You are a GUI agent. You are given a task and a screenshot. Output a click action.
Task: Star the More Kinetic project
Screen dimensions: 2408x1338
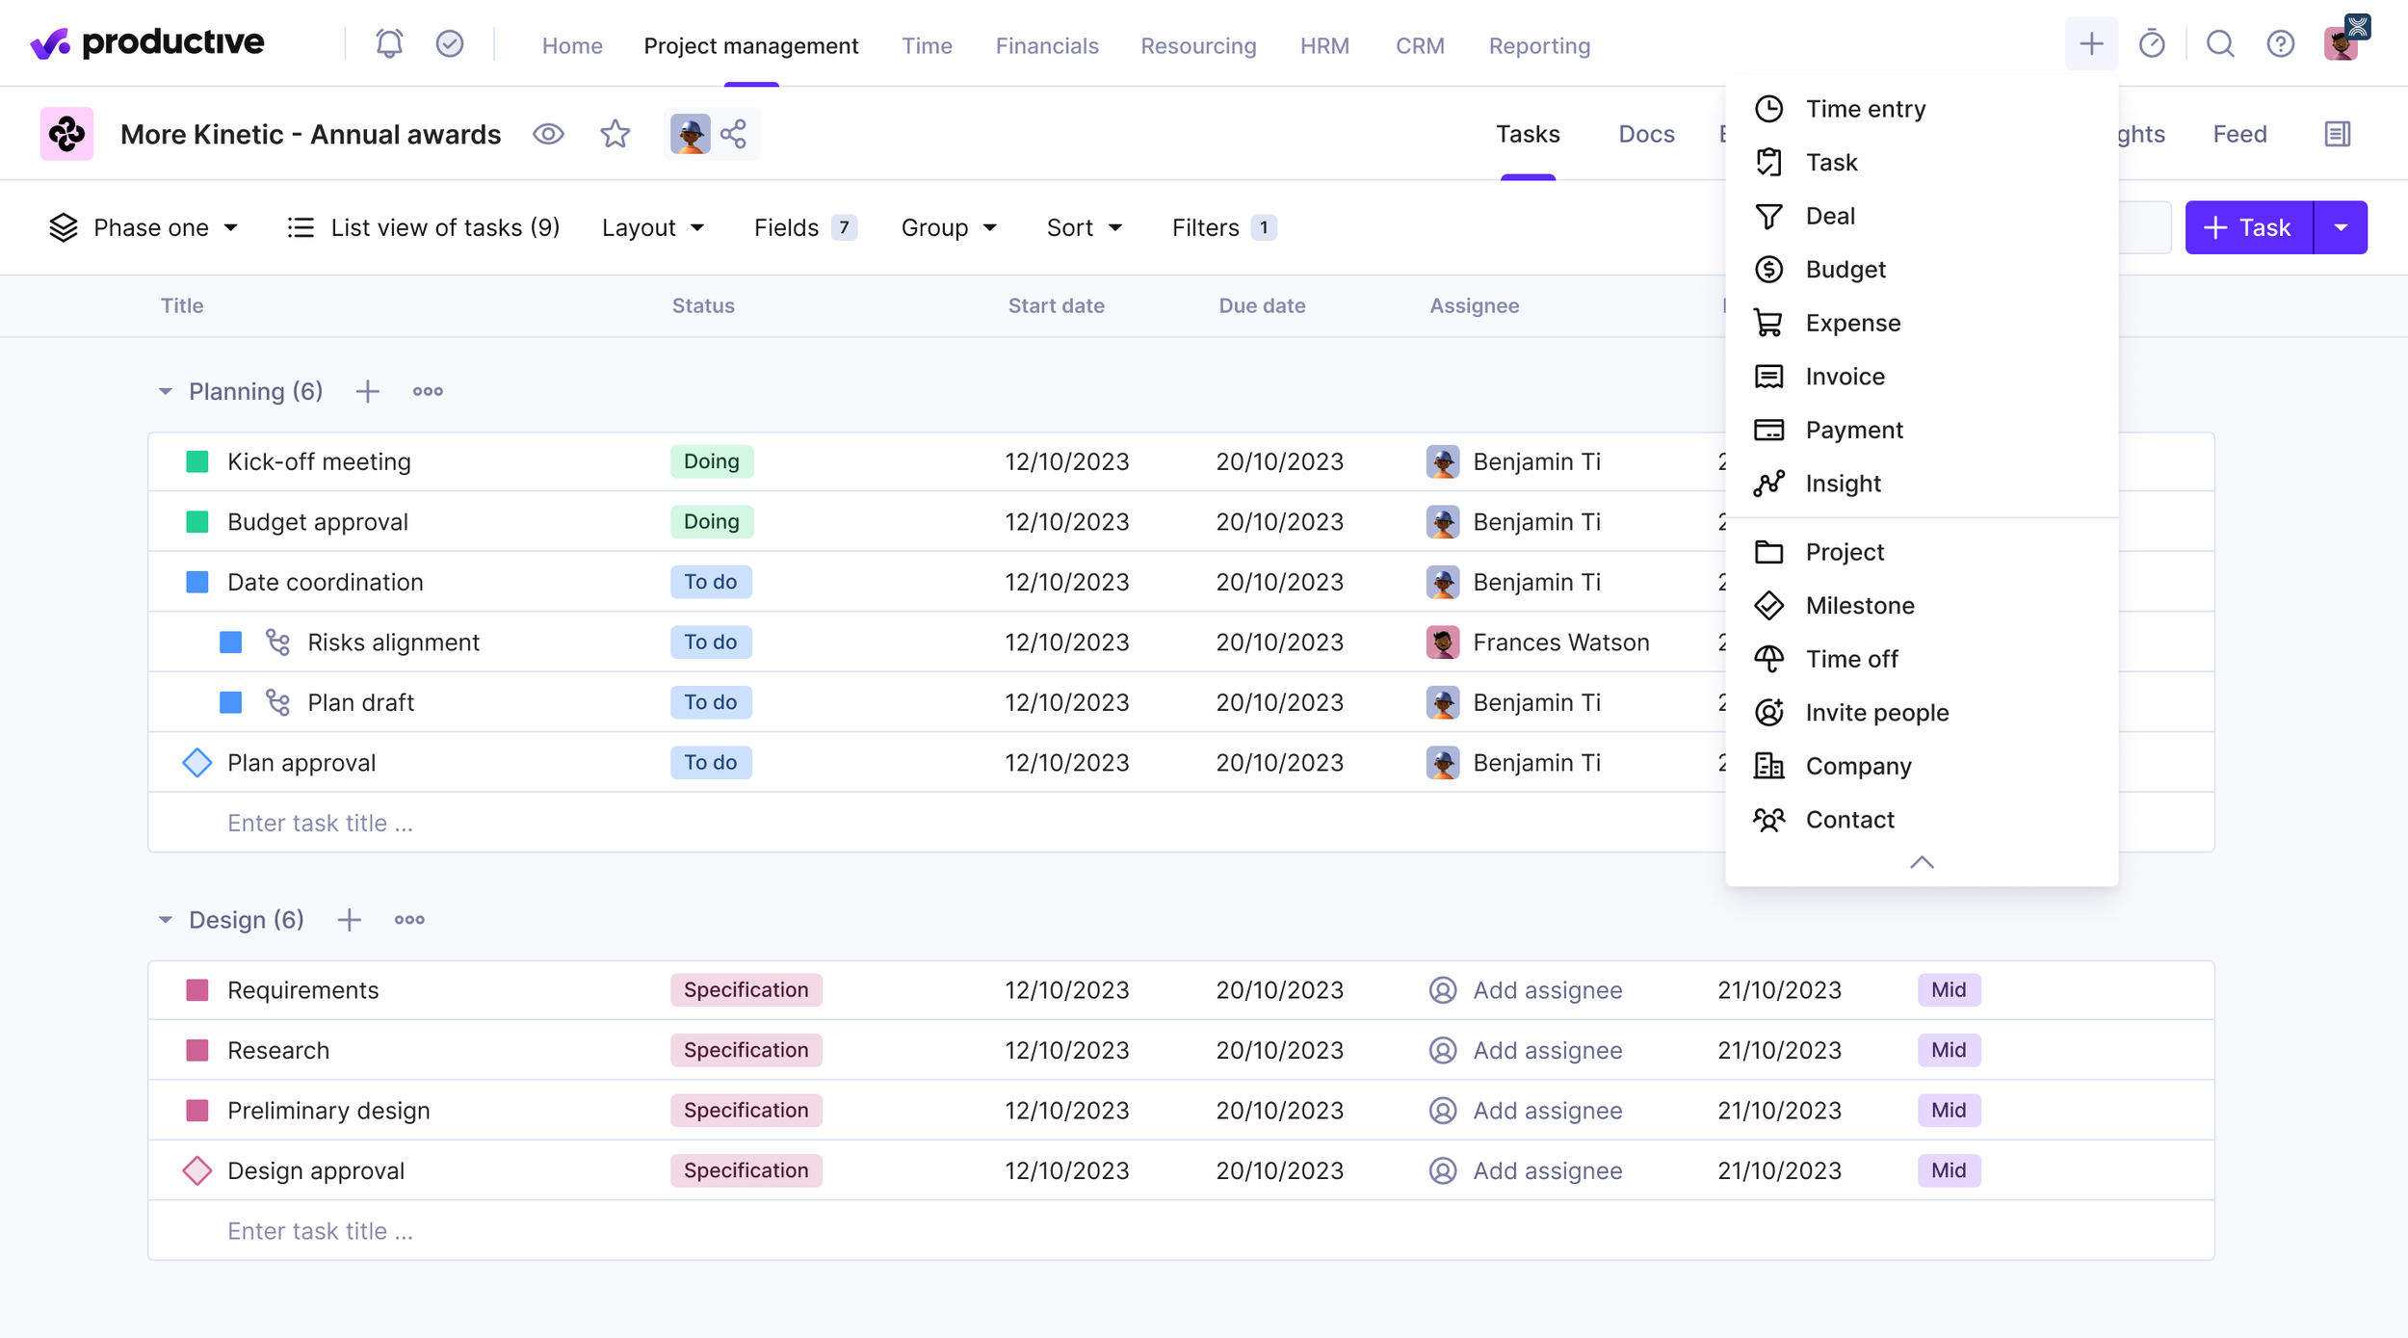point(615,134)
